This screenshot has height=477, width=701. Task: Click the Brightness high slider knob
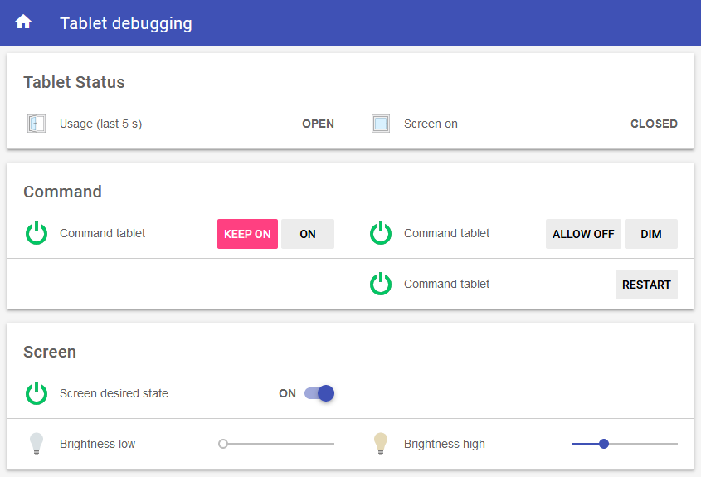(x=604, y=444)
